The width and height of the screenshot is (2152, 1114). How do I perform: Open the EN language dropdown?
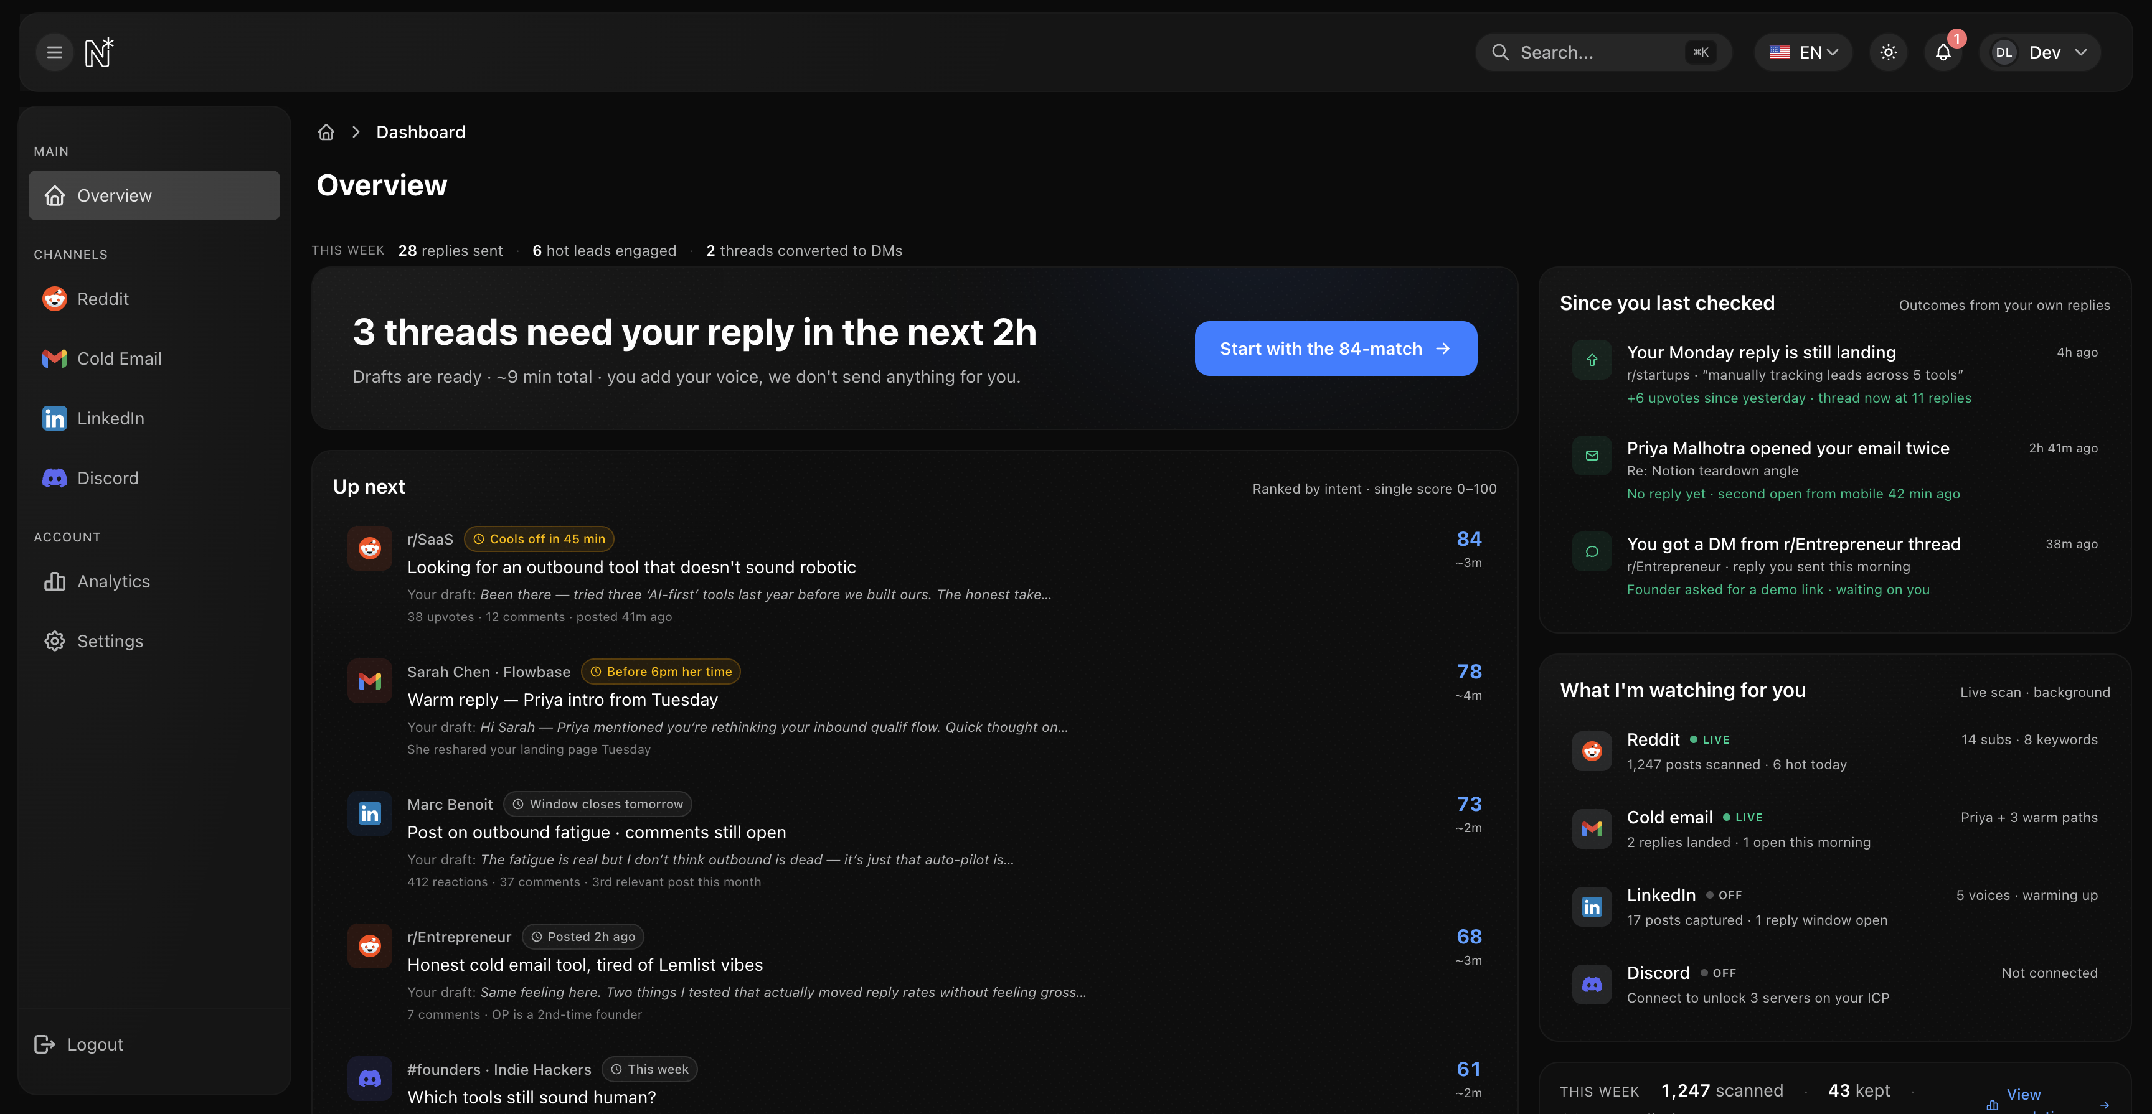(1803, 52)
